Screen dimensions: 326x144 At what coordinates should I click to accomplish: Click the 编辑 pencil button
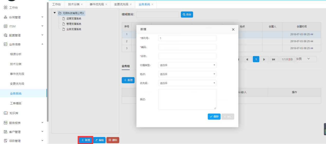pyautogui.click(x=99, y=140)
